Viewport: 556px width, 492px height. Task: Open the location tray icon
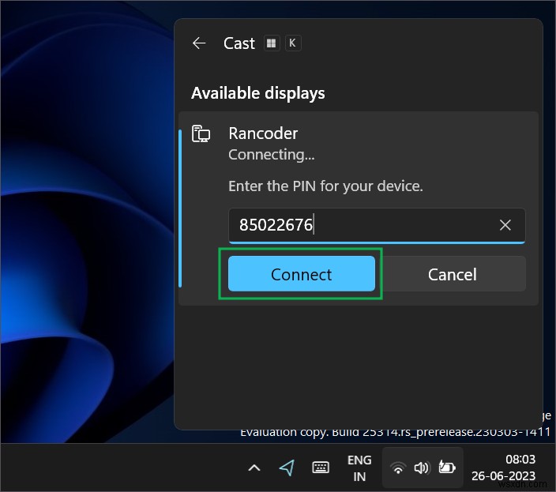click(287, 468)
